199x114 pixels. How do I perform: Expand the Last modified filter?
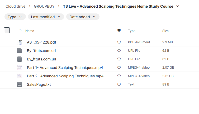(46, 17)
